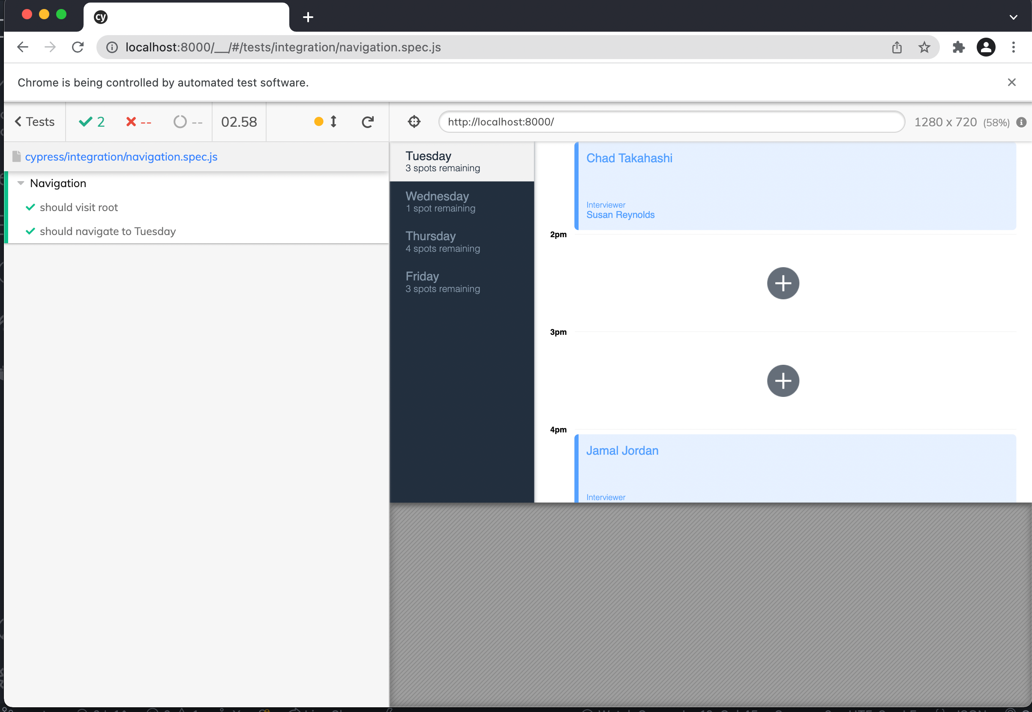Viewport: 1032px width, 712px height.
Task: Expand the 'should visit root' test
Action: (78, 207)
